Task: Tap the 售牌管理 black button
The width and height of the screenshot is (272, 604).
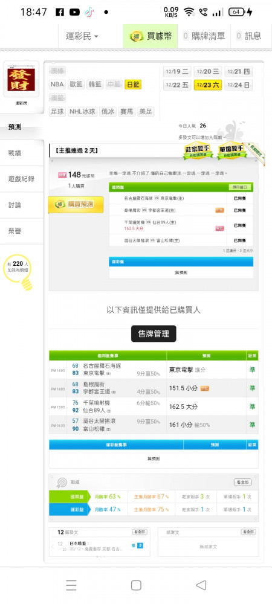Action: (x=154, y=333)
